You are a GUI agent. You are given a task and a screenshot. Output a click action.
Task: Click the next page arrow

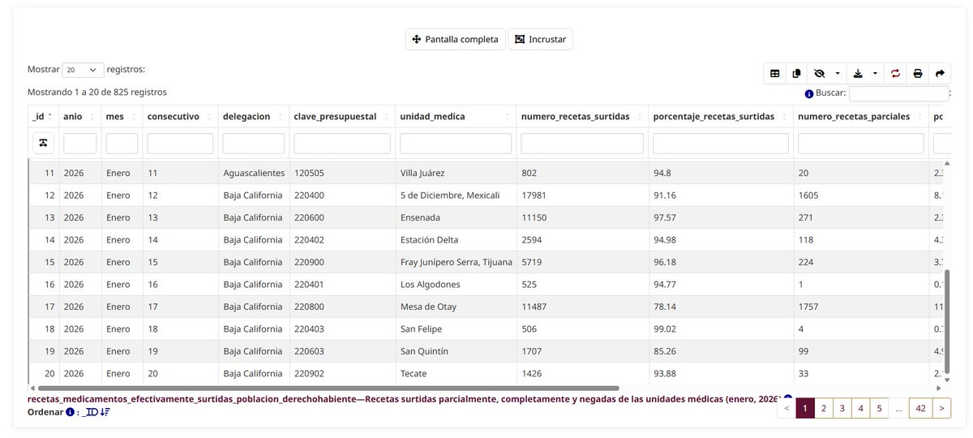coord(941,408)
